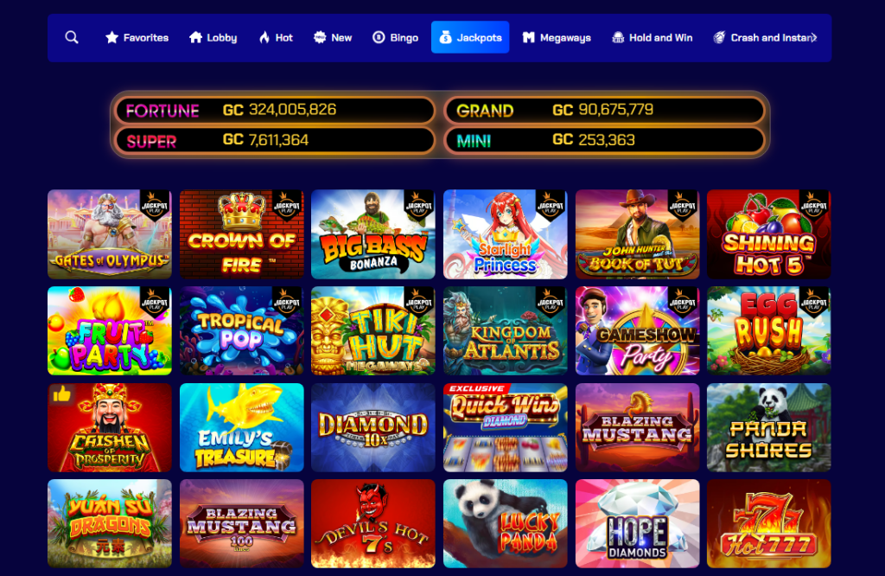Image resolution: width=885 pixels, height=576 pixels.
Task: Play the Egg Rush game
Action: pyautogui.click(x=768, y=331)
